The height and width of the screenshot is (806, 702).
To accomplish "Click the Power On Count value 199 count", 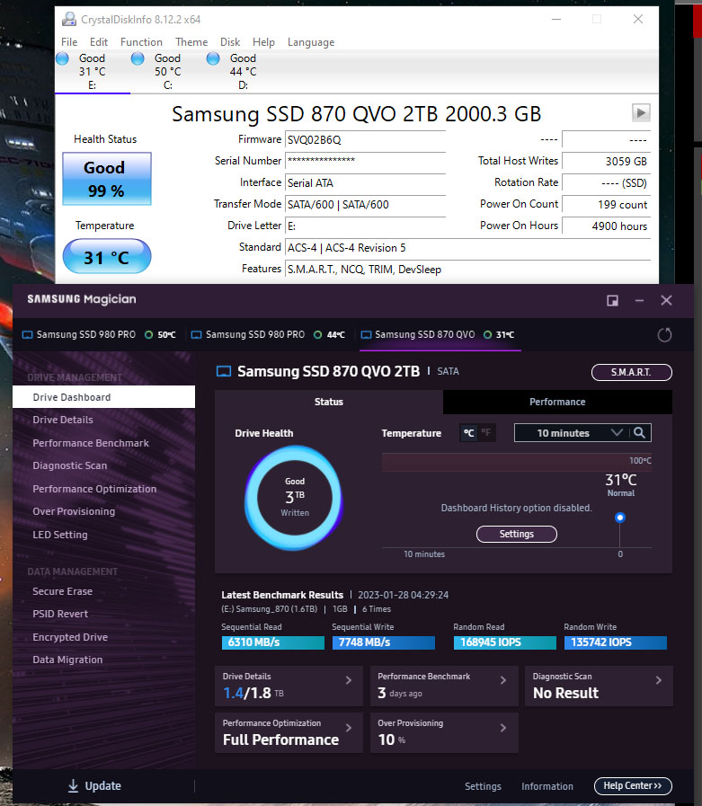I will point(606,205).
